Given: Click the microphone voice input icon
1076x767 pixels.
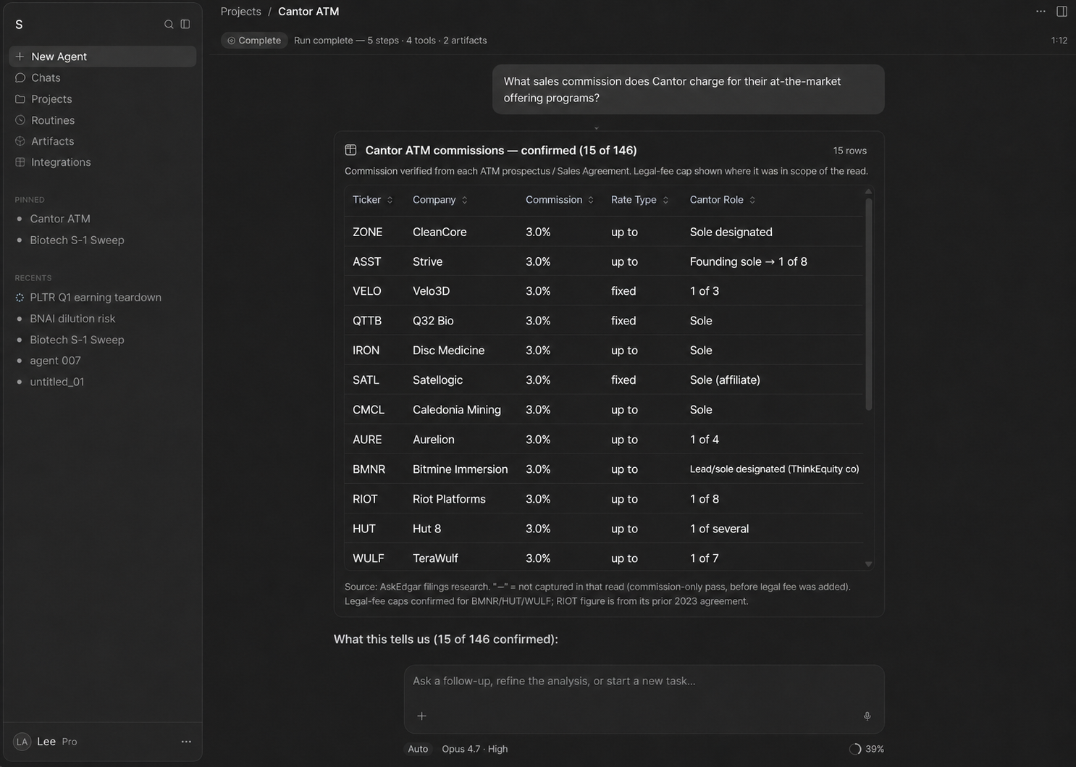Looking at the screenshot, I should pyautogui.click(x=867, y=716).
